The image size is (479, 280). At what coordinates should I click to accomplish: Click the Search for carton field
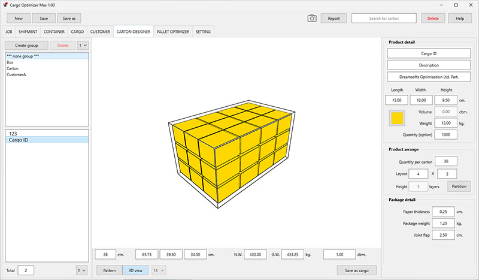click(384, 19)
